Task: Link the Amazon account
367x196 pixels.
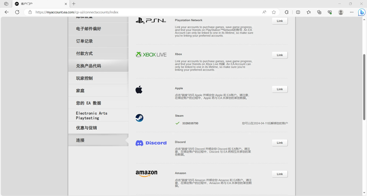Action: [280, 174]
